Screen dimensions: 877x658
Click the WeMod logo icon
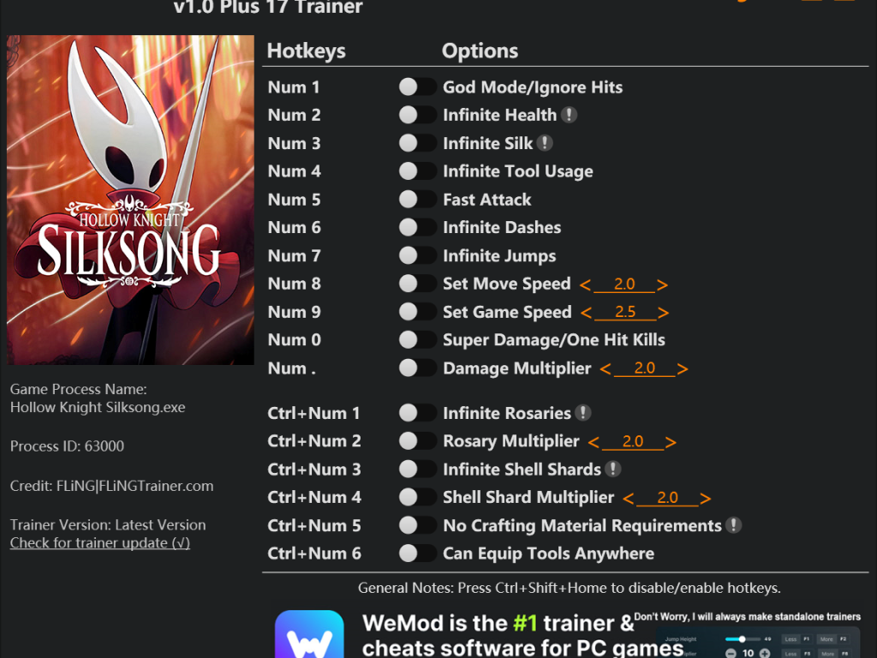click(x=309, y=634)
